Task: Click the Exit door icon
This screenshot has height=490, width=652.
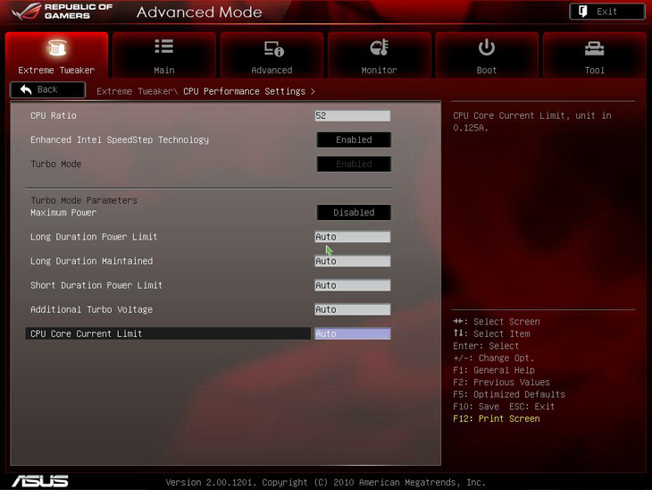Action: coord(583,12)
